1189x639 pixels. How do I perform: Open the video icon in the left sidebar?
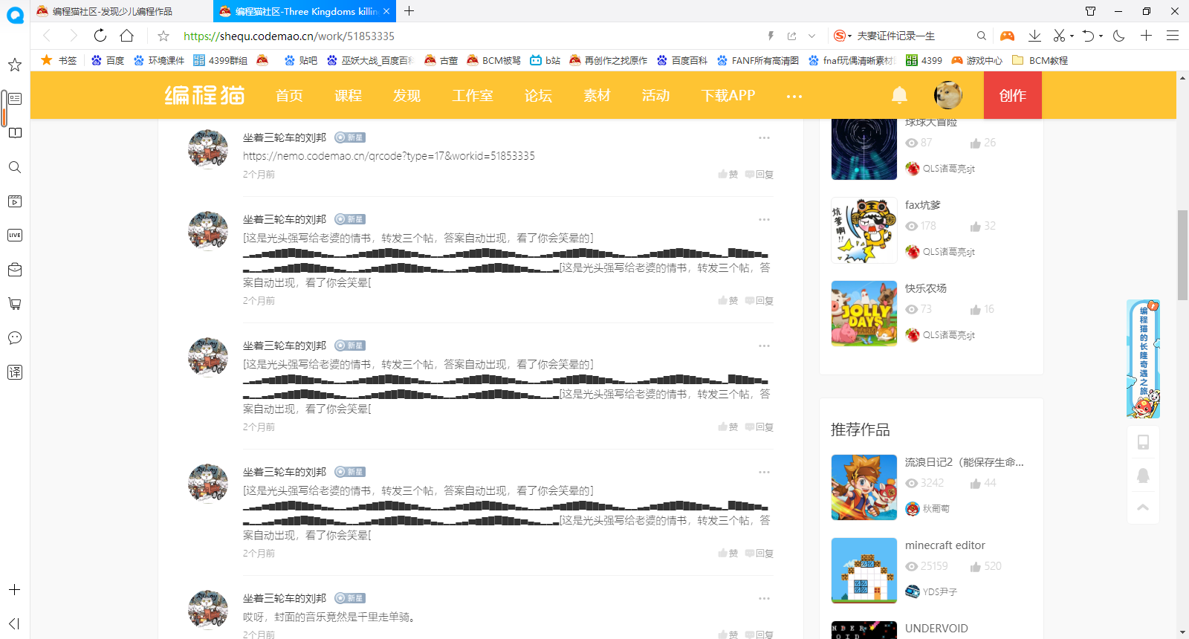tap(15, 201)
